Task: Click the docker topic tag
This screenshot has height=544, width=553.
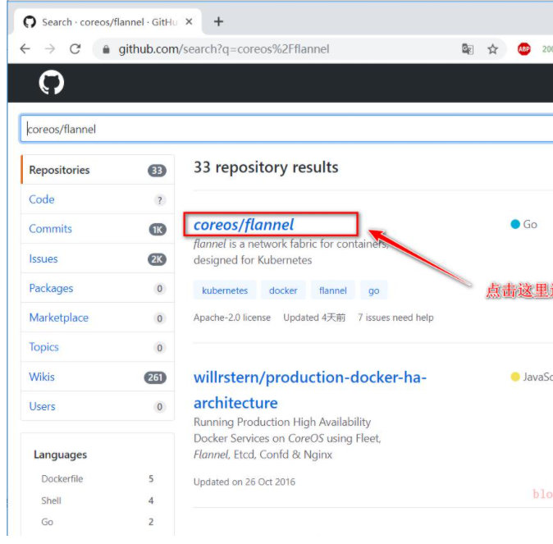Action: pyautogui.click(x=283, y=290)
